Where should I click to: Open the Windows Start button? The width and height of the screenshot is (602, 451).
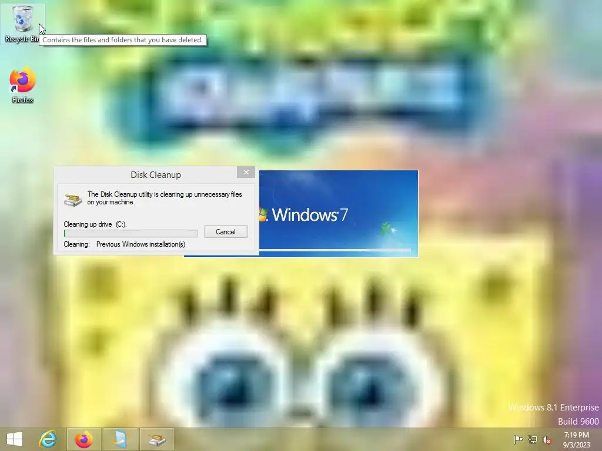pyautogui.click(x=15, y=439)
